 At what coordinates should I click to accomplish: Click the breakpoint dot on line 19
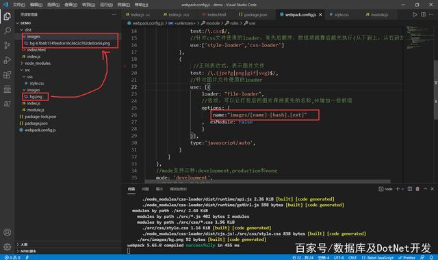point(125,66)
